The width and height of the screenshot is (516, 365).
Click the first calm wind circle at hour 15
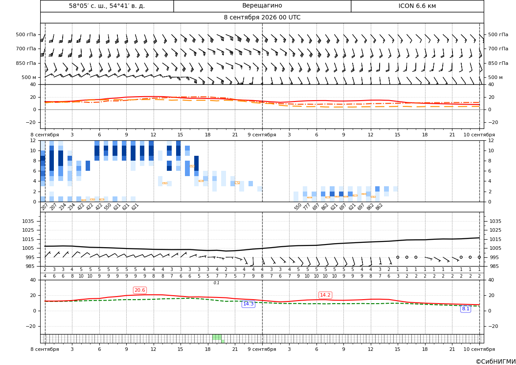coord(398,257)
